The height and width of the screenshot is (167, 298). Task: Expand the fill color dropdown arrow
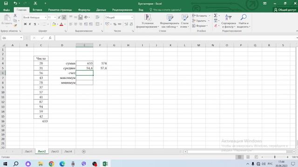[x=57, y=24]
